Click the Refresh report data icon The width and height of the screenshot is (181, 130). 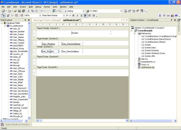(x=17, y=15)
